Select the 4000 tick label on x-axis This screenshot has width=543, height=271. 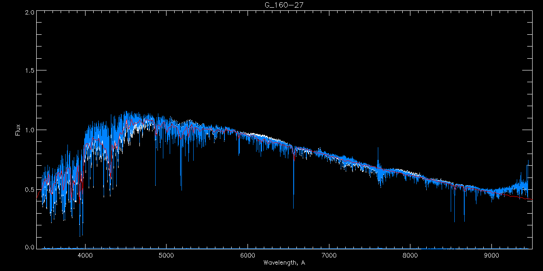pyautogui.click(x=85, y=254)
